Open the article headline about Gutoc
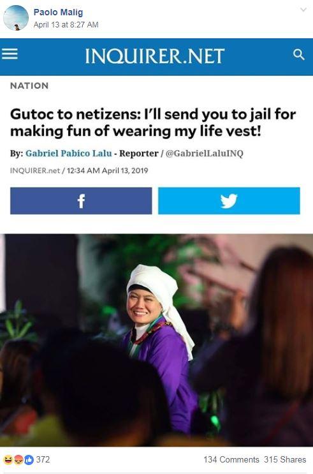This screenshot has width=313, height=474. 153,122
